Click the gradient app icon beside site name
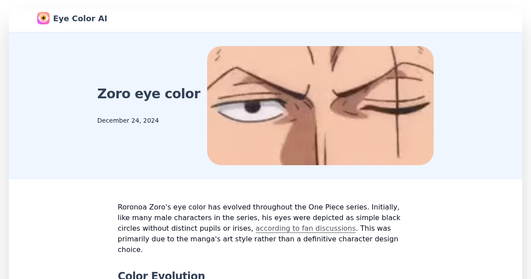531x279 pixels. pyautogui.click(x=43, y=18)
